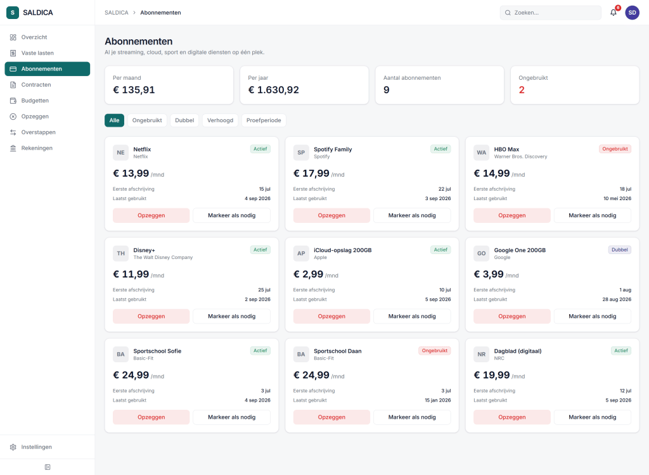The image size is (649, 475).
Task: Click the Budgetten wallet icon
Action: [13, 101]
